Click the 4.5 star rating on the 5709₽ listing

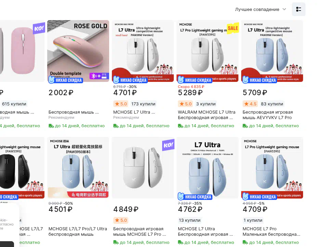[250, 104]
